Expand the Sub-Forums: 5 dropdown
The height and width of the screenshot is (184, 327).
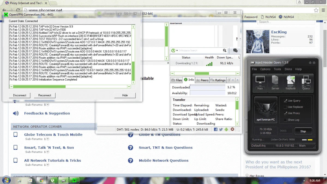pyautogui.click(x=48, y=105)
